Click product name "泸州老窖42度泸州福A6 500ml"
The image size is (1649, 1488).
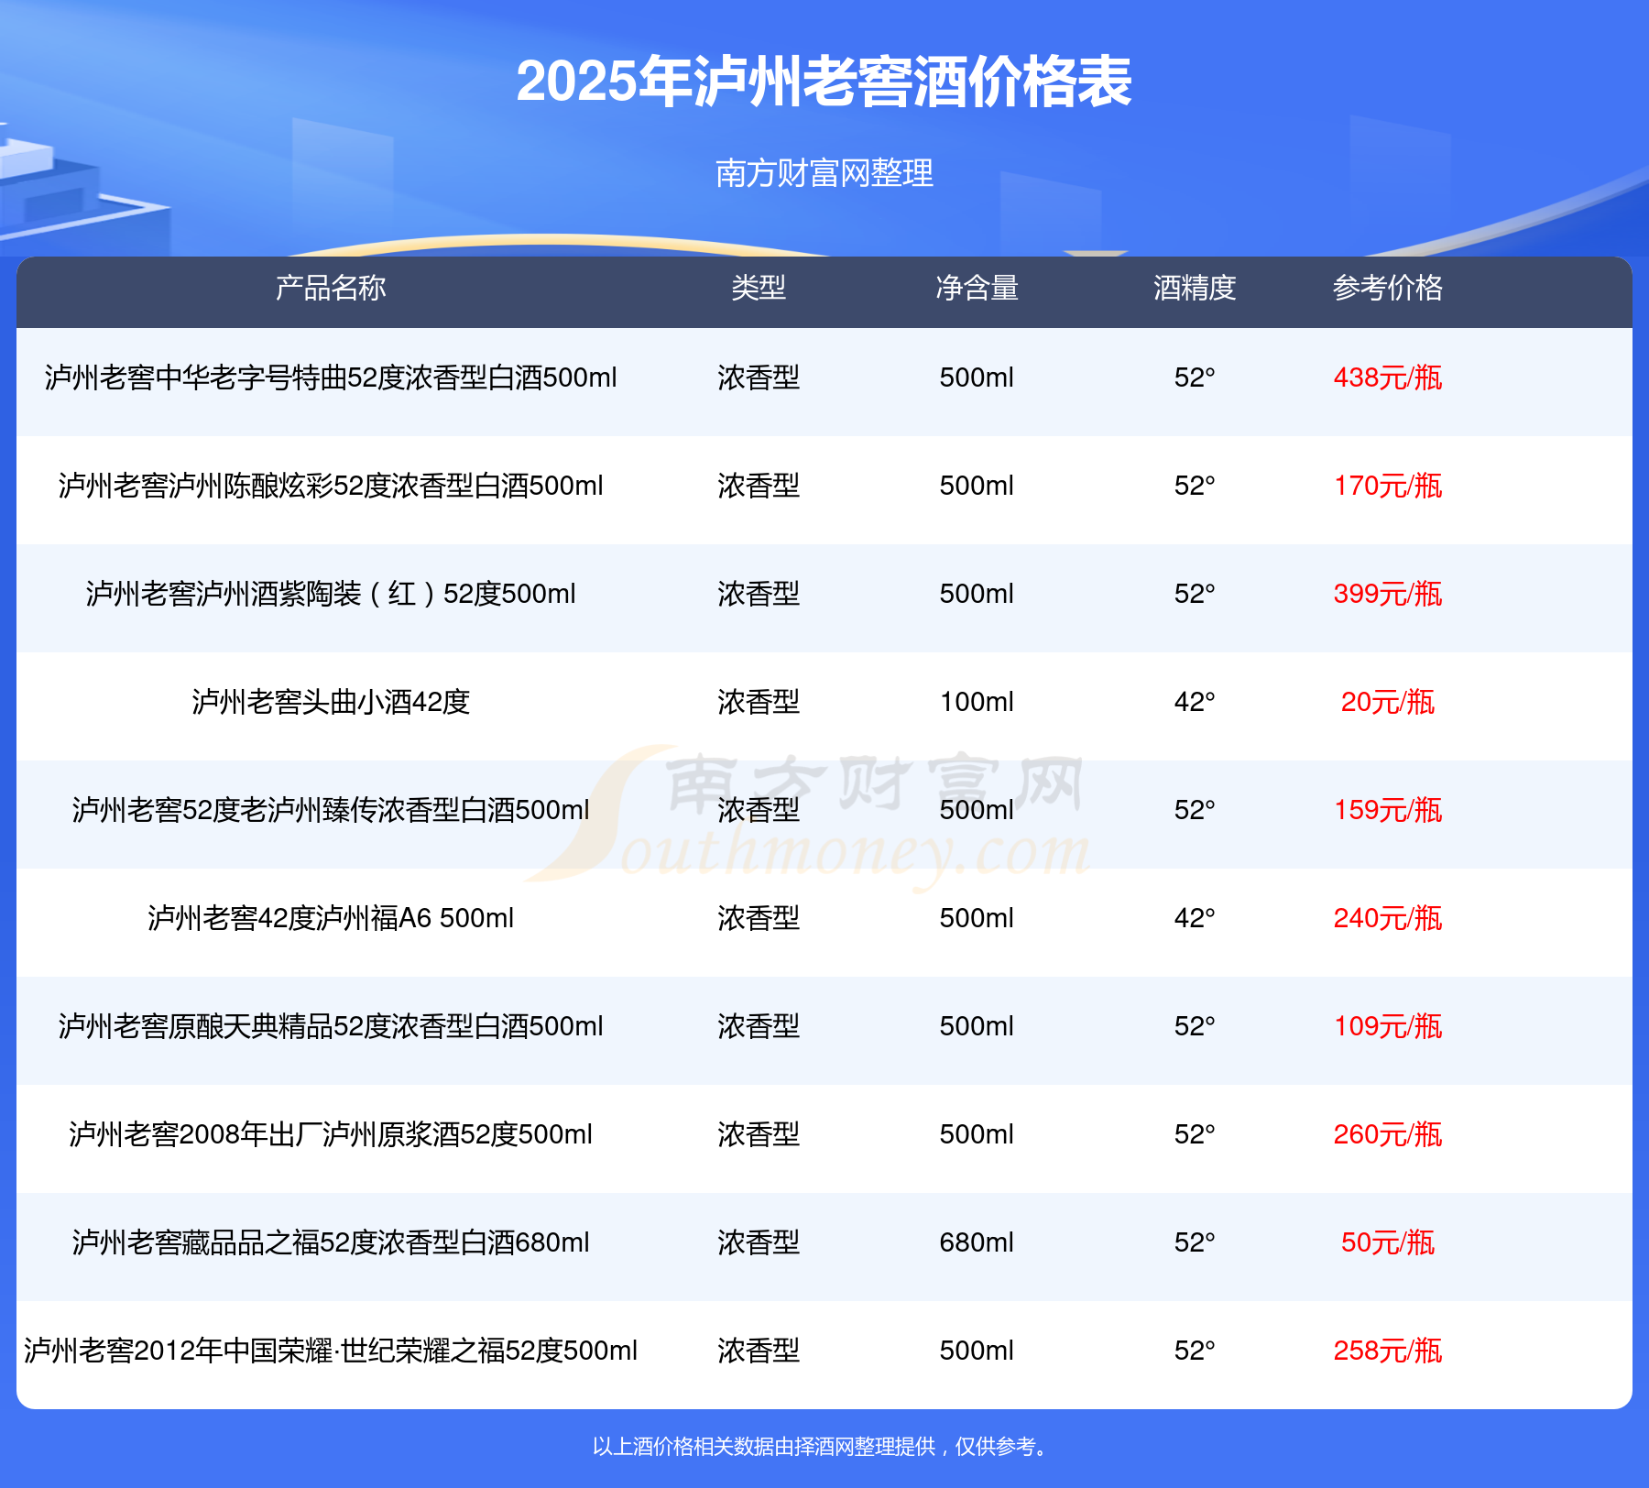pos(331,918)
